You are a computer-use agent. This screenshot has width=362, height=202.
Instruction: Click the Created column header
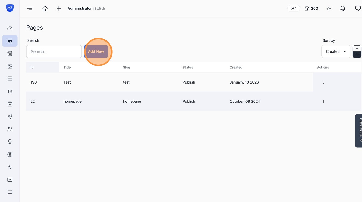[x=236, y=67]
